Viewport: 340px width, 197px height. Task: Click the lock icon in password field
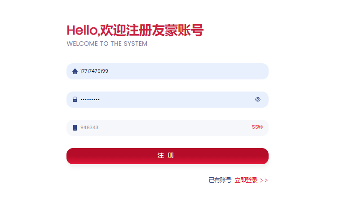(x=75, y=100)
